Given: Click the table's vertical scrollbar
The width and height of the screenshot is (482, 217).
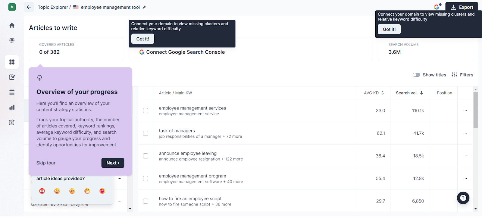Looking at the screenshot, I should coord(476,110).
